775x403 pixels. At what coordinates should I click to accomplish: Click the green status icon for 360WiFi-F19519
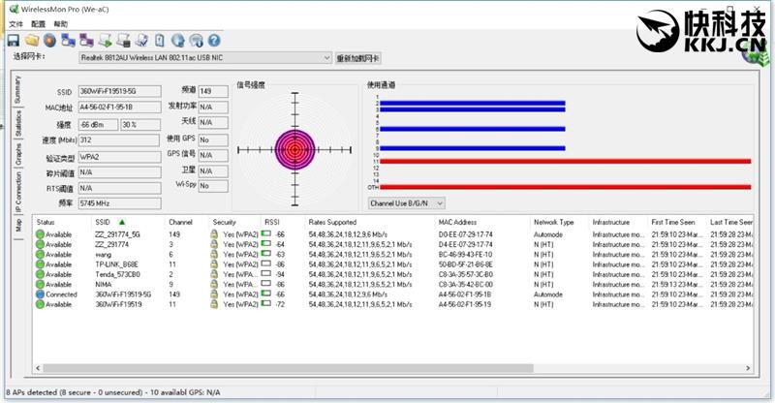(x=40, y=304)
